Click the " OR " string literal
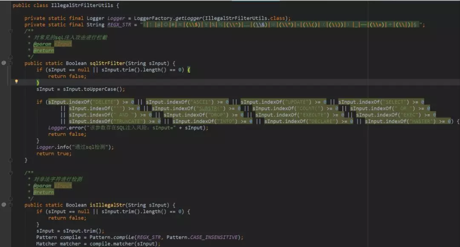This screenshot has width=460, height=247. pyautogui.click(x=404, y=108)
